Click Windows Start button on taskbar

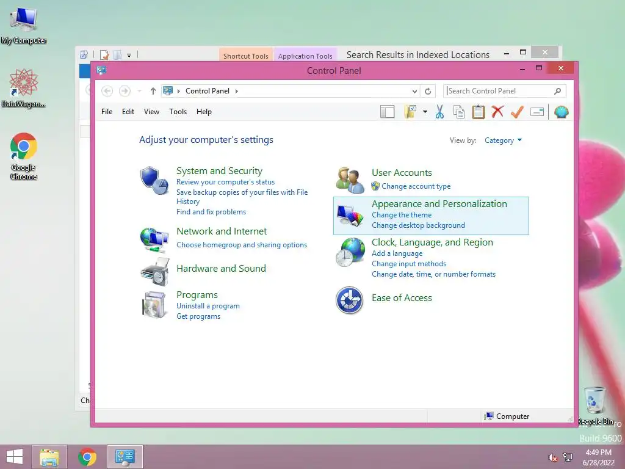pos(15,457)
